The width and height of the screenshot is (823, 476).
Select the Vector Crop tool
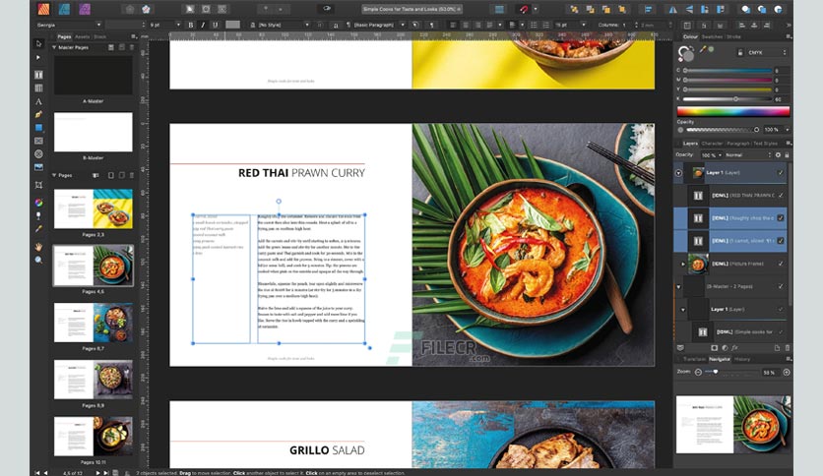click(38, 185)
